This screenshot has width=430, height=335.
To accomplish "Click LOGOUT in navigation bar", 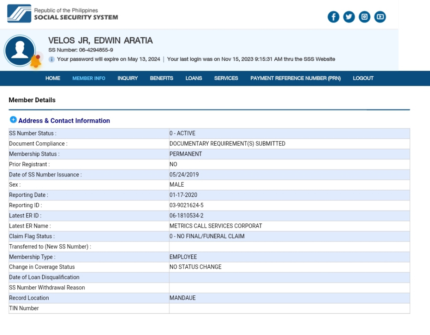I will (363, 78).
